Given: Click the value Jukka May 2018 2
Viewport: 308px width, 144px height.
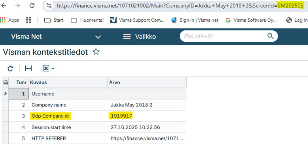Looking at the screenshot, I should pos(131,105).
